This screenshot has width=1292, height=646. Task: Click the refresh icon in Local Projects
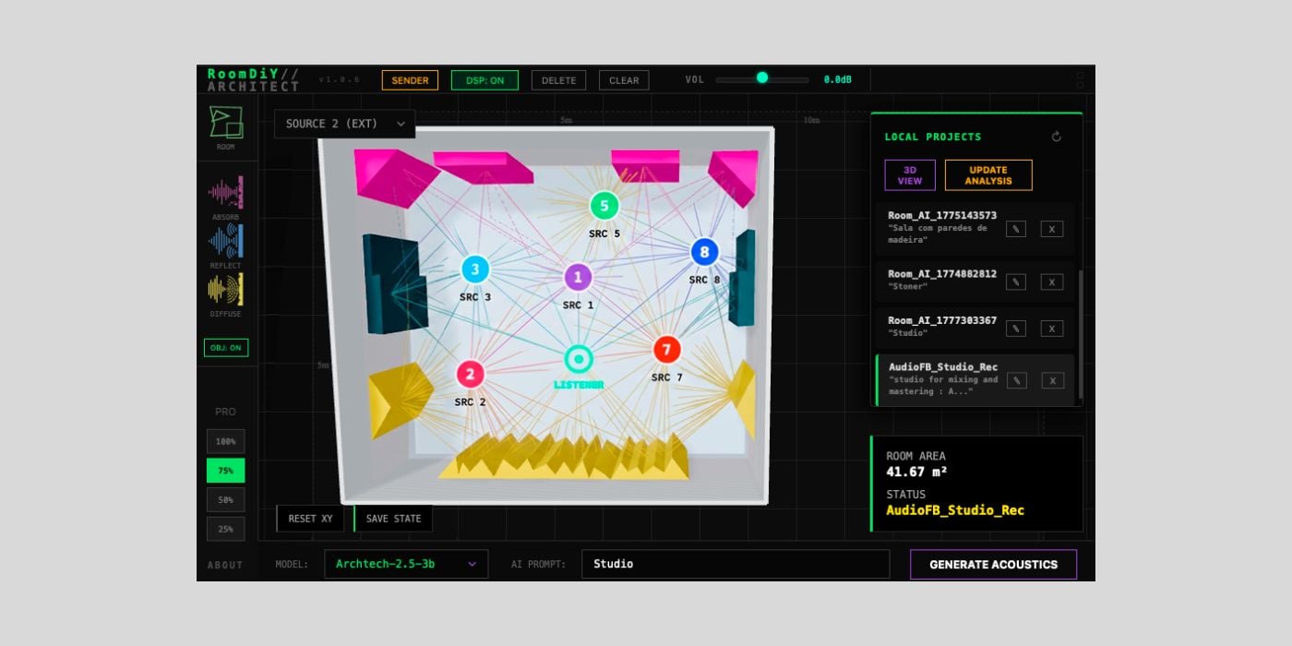pyautogui.click(x=1056, y=137)
